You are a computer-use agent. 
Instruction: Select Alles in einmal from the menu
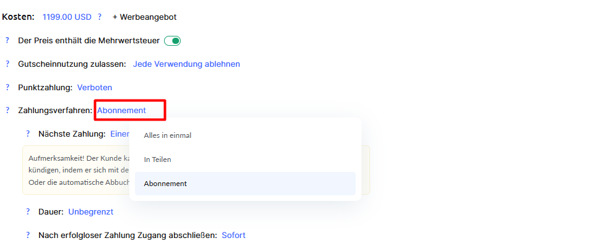pos(168,135)
